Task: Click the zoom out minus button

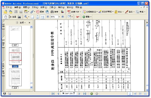Action: 48,17
